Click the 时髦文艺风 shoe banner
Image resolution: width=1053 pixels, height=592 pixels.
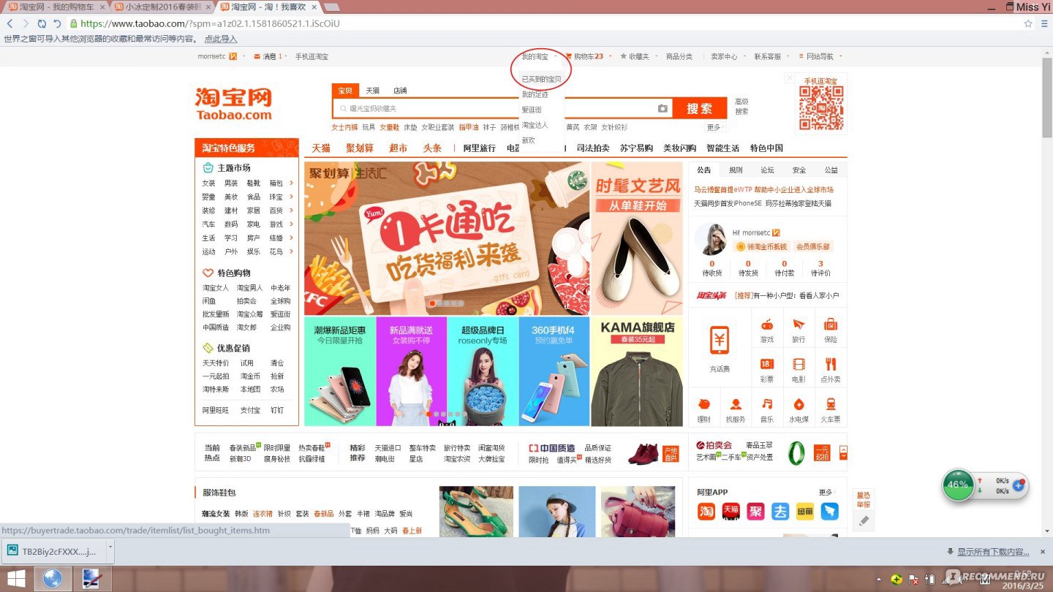(x=637, y=238)
